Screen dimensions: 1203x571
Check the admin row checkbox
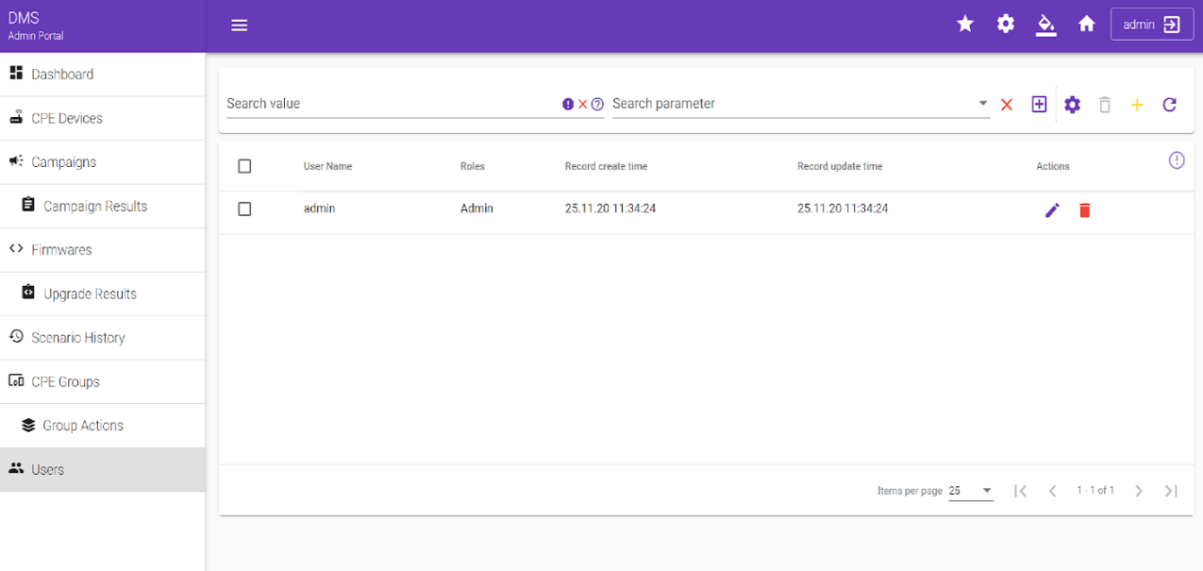click(244, 209)
